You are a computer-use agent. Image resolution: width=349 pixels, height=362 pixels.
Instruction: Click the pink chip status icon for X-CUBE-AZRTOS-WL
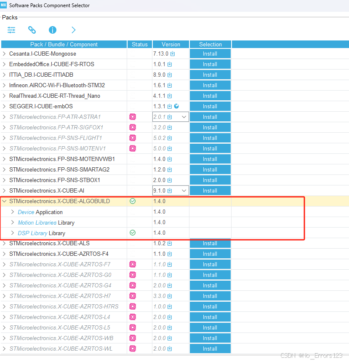point(132,349)
